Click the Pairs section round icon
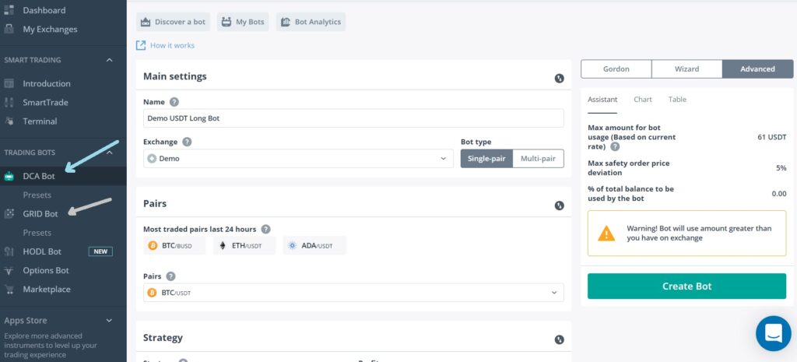This screenshot has width=797, height=362. (x=559, y=206)
